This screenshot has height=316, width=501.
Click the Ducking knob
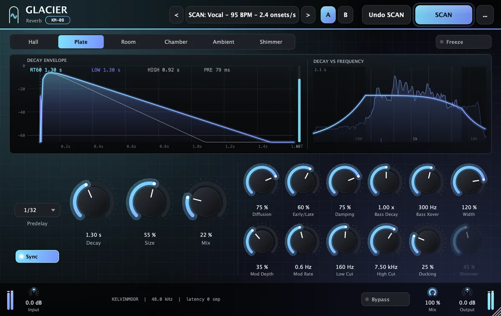pos(428,241)
